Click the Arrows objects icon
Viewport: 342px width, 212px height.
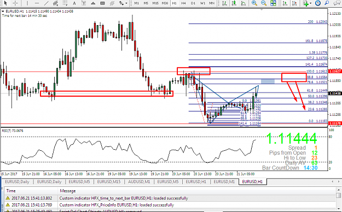(121, 3)
